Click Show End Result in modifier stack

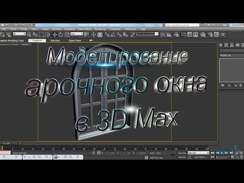click(229, 85)
